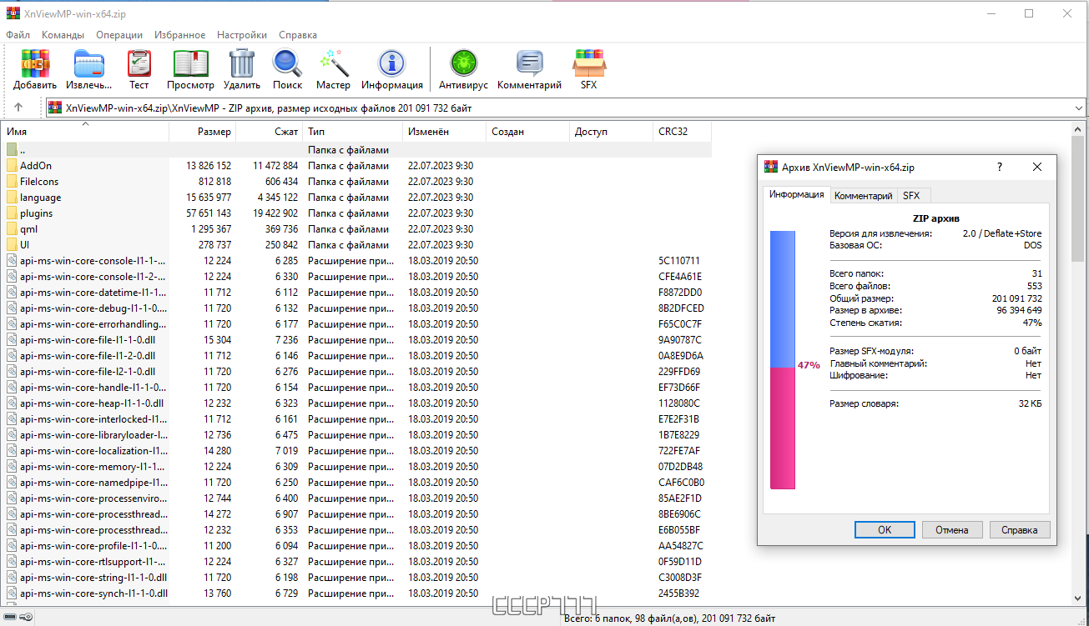The image size is (1089, 626).
Task: Click plugins folder name text
Action: [36, 214]
